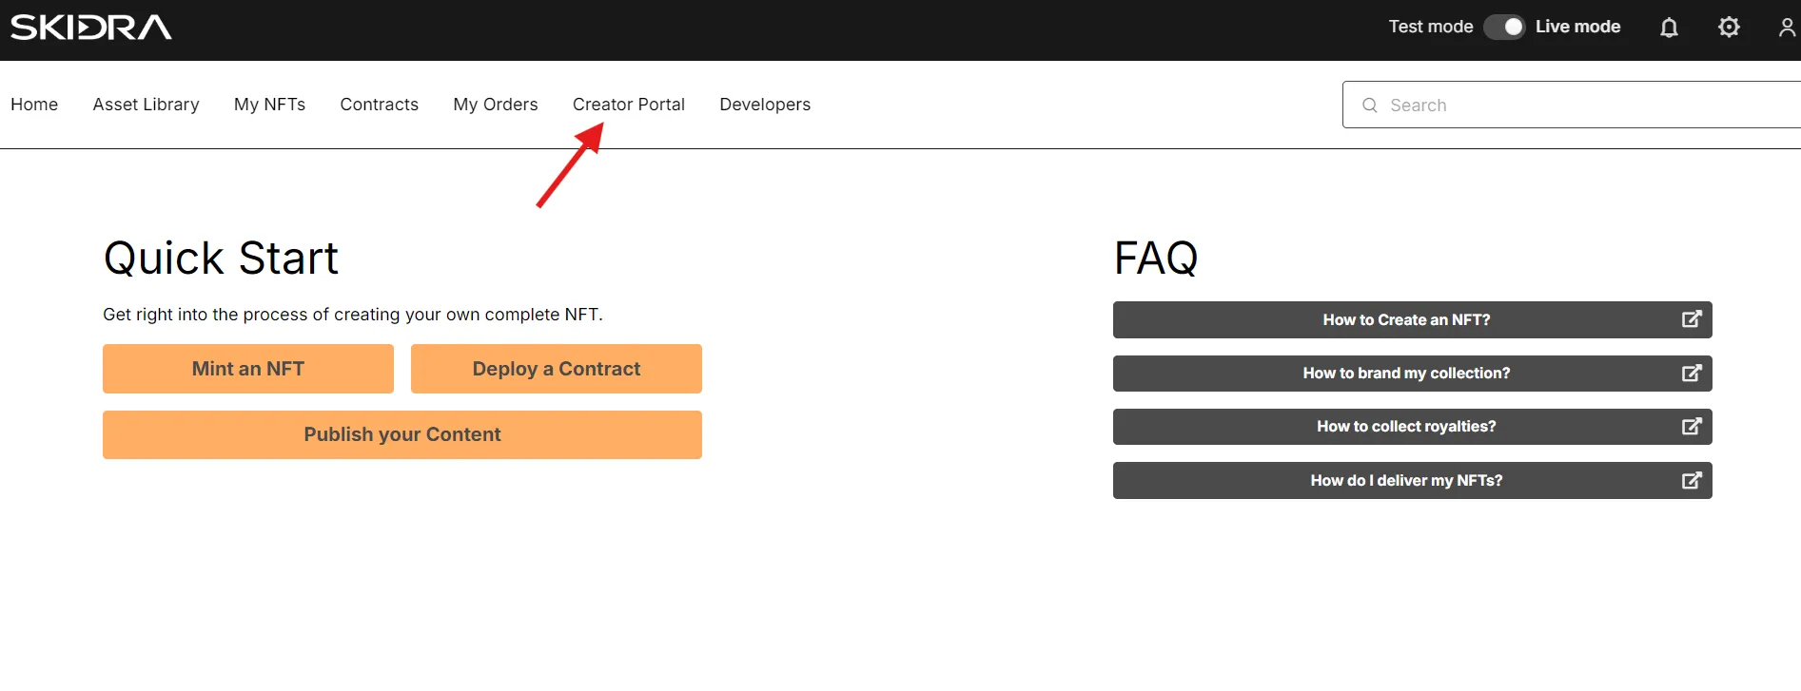This screenshot has width=1801, height=691.
Task: Click the SKIDRA logo
Action: click(91, 28)
